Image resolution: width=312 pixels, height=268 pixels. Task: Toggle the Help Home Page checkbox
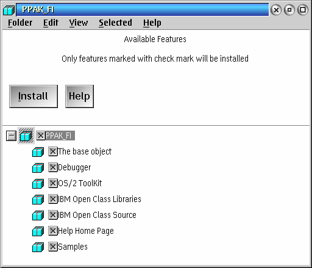click(x=53, y=231)
